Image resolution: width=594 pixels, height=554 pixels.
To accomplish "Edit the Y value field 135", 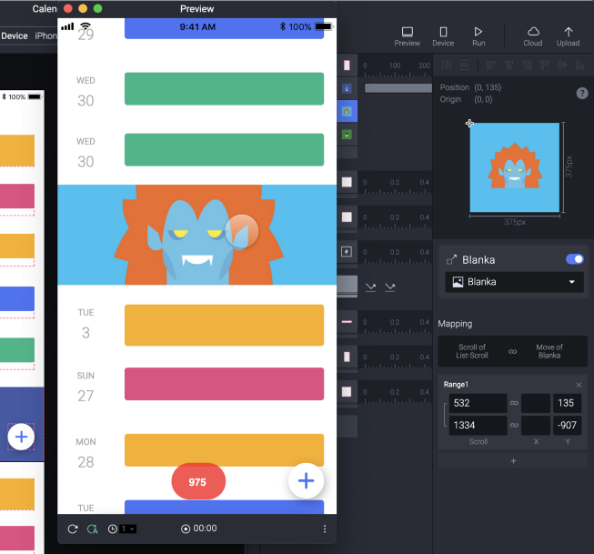I will pyautogui.click(x=567, y=403).
